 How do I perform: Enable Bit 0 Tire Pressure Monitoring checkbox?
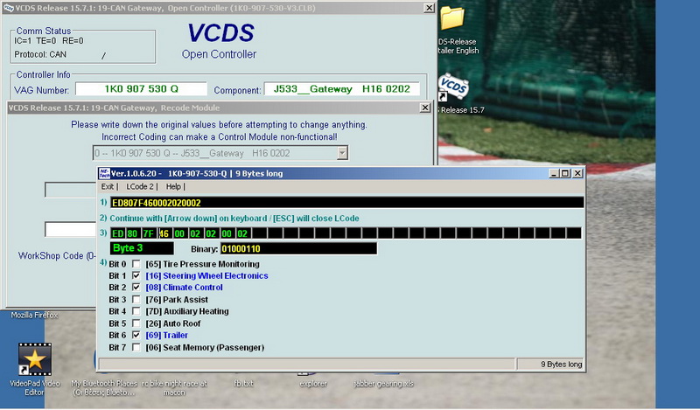(x=136, y=264)
